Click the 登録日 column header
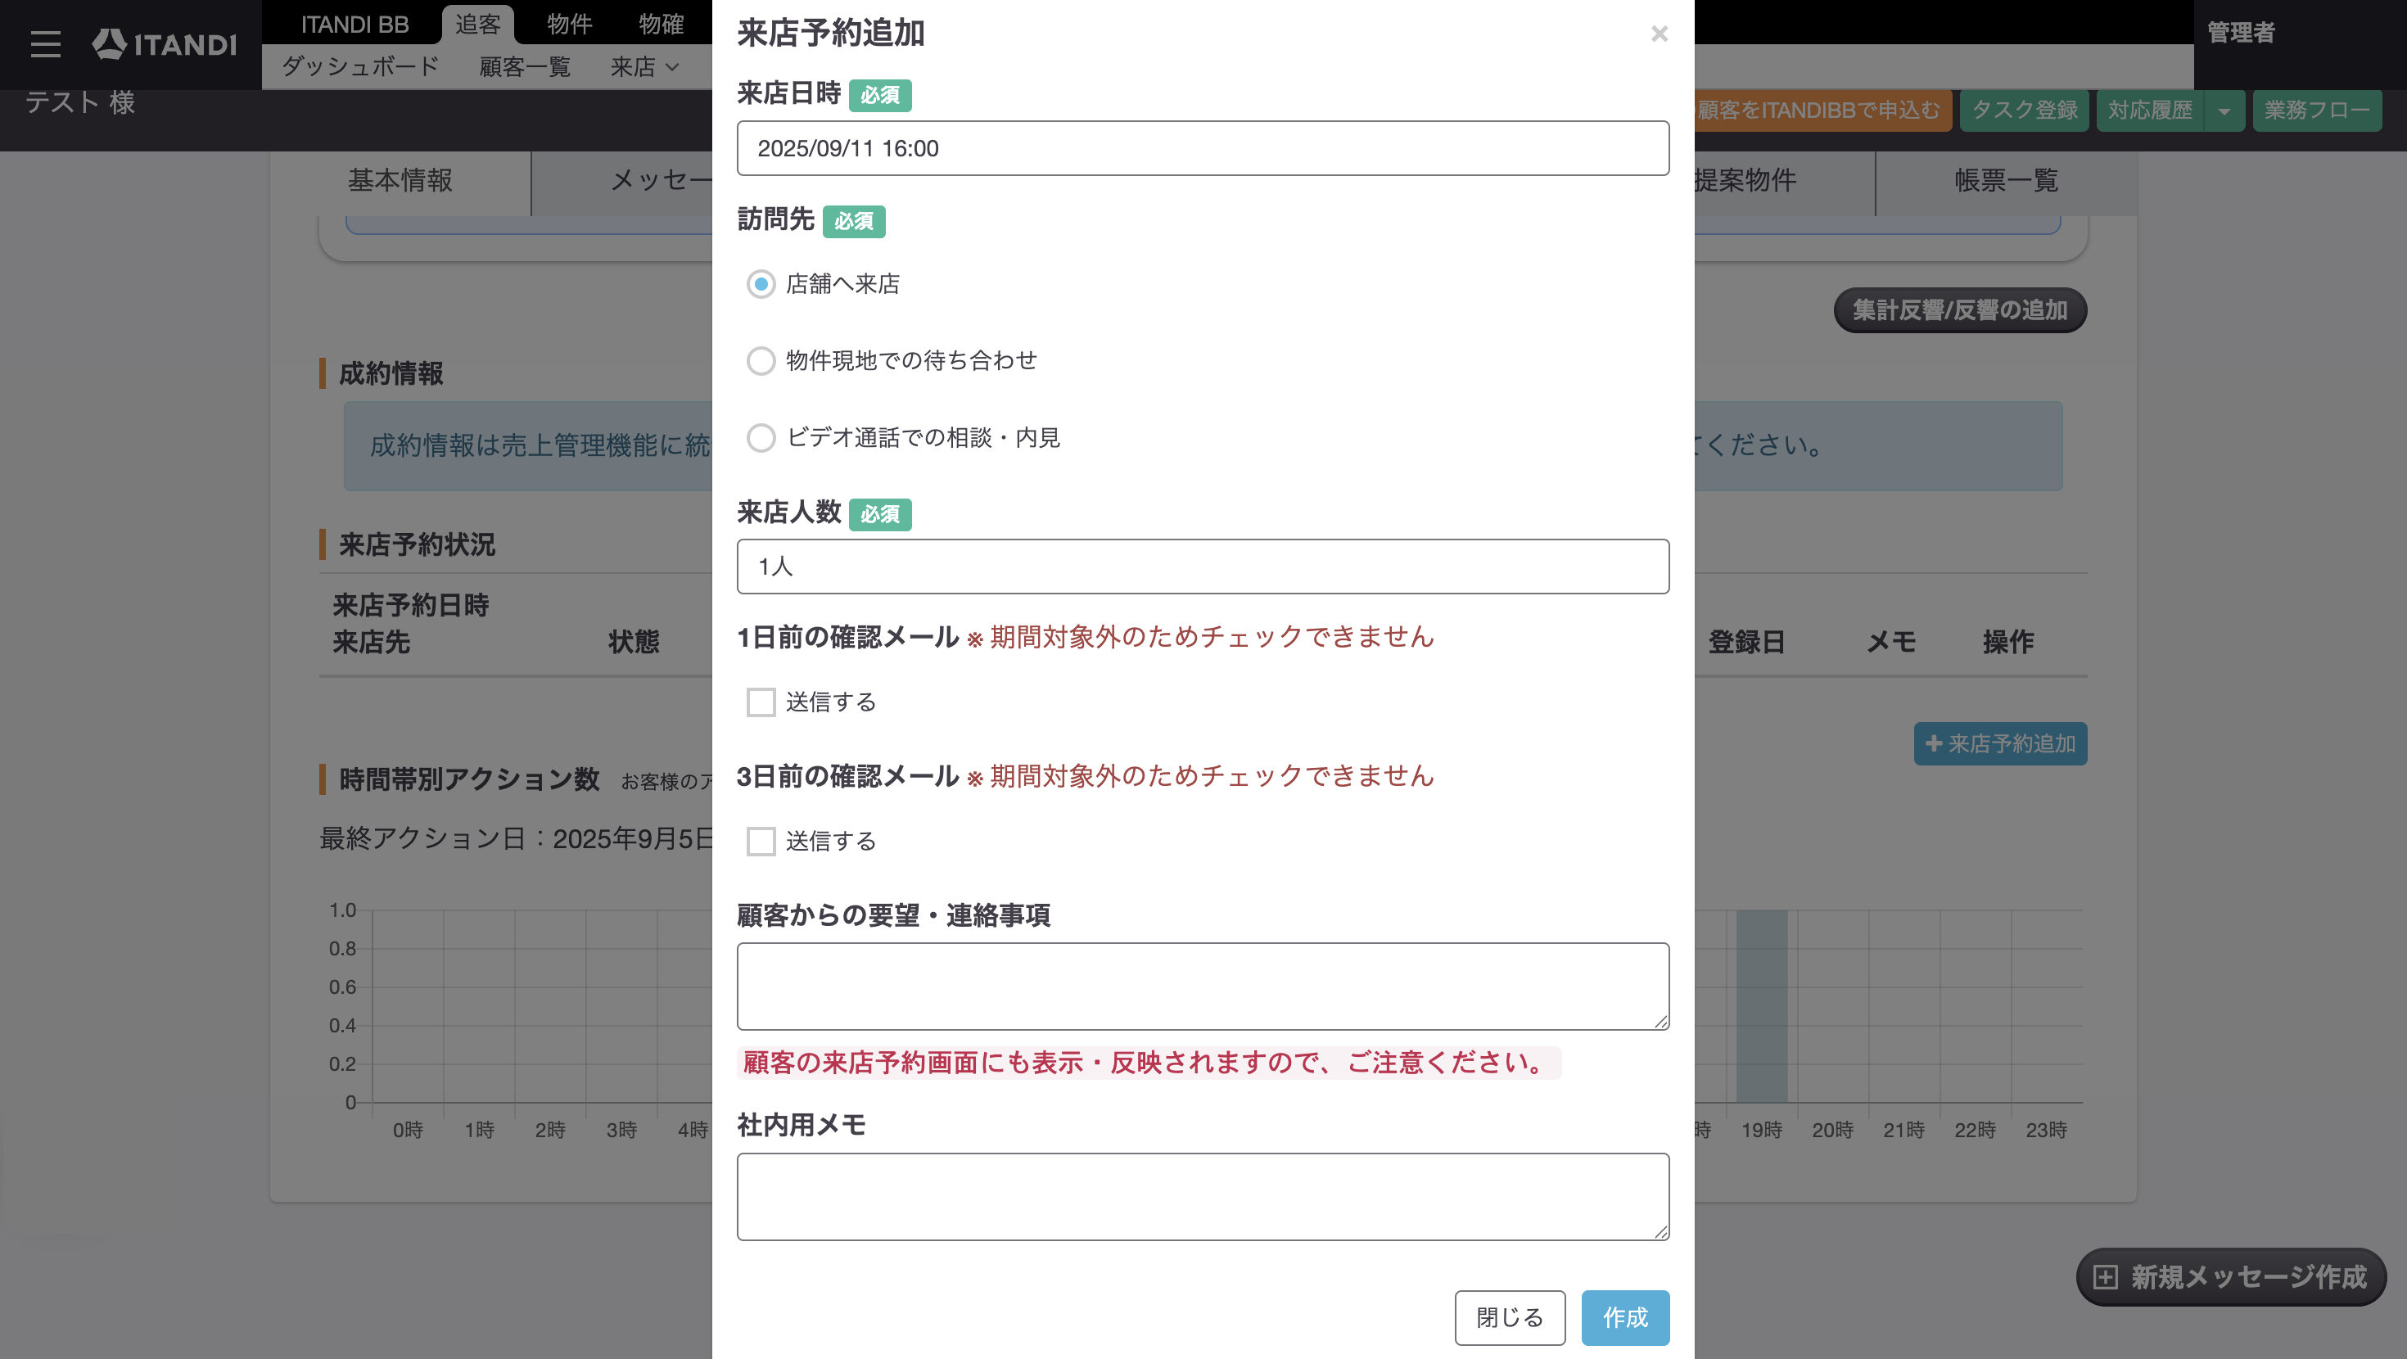 1745,642
